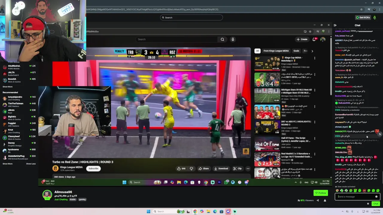Dislike the Turbo vs Red Zone video
Viewport: 383px width, 215px height.
click(x=191, y=168)
